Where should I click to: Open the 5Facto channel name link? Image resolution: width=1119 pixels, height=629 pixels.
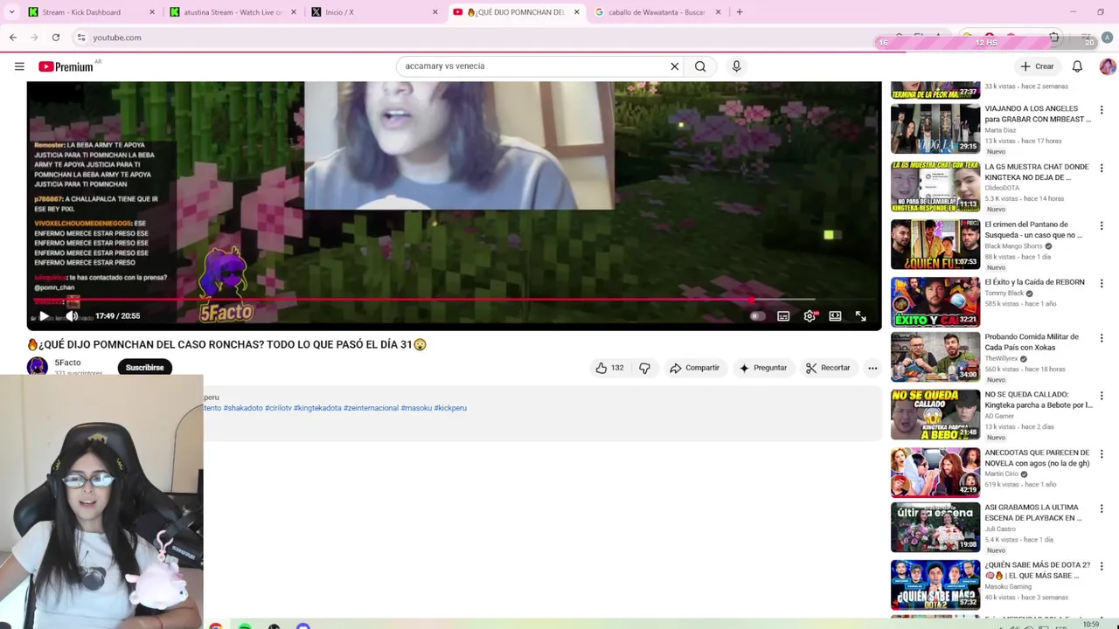[x=67, y=363]
